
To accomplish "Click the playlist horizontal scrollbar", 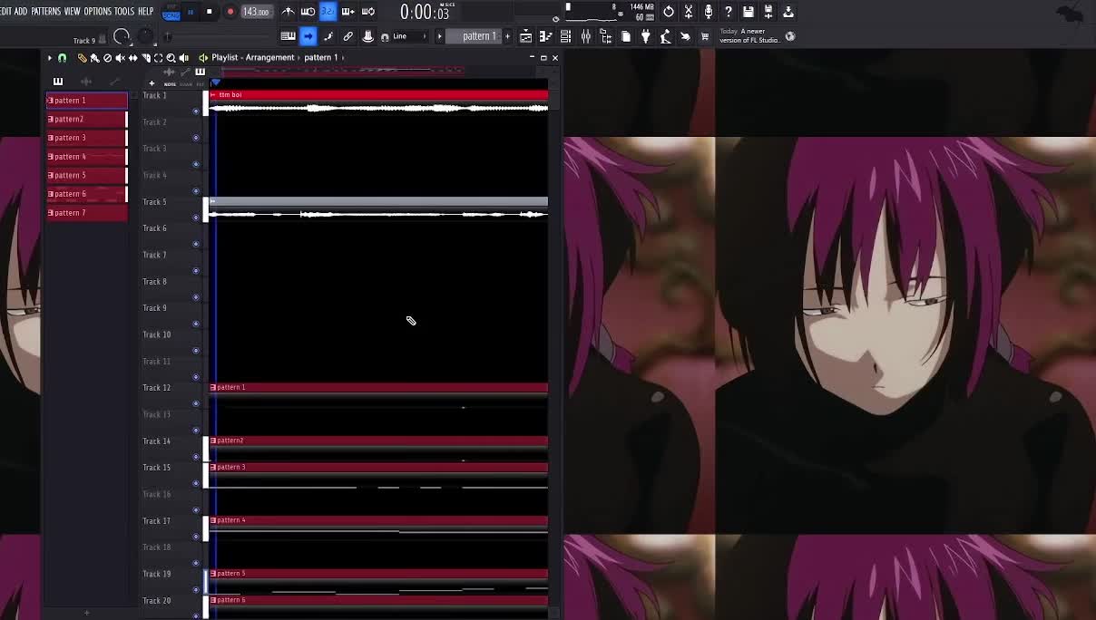I will click(x=343, y=71).
